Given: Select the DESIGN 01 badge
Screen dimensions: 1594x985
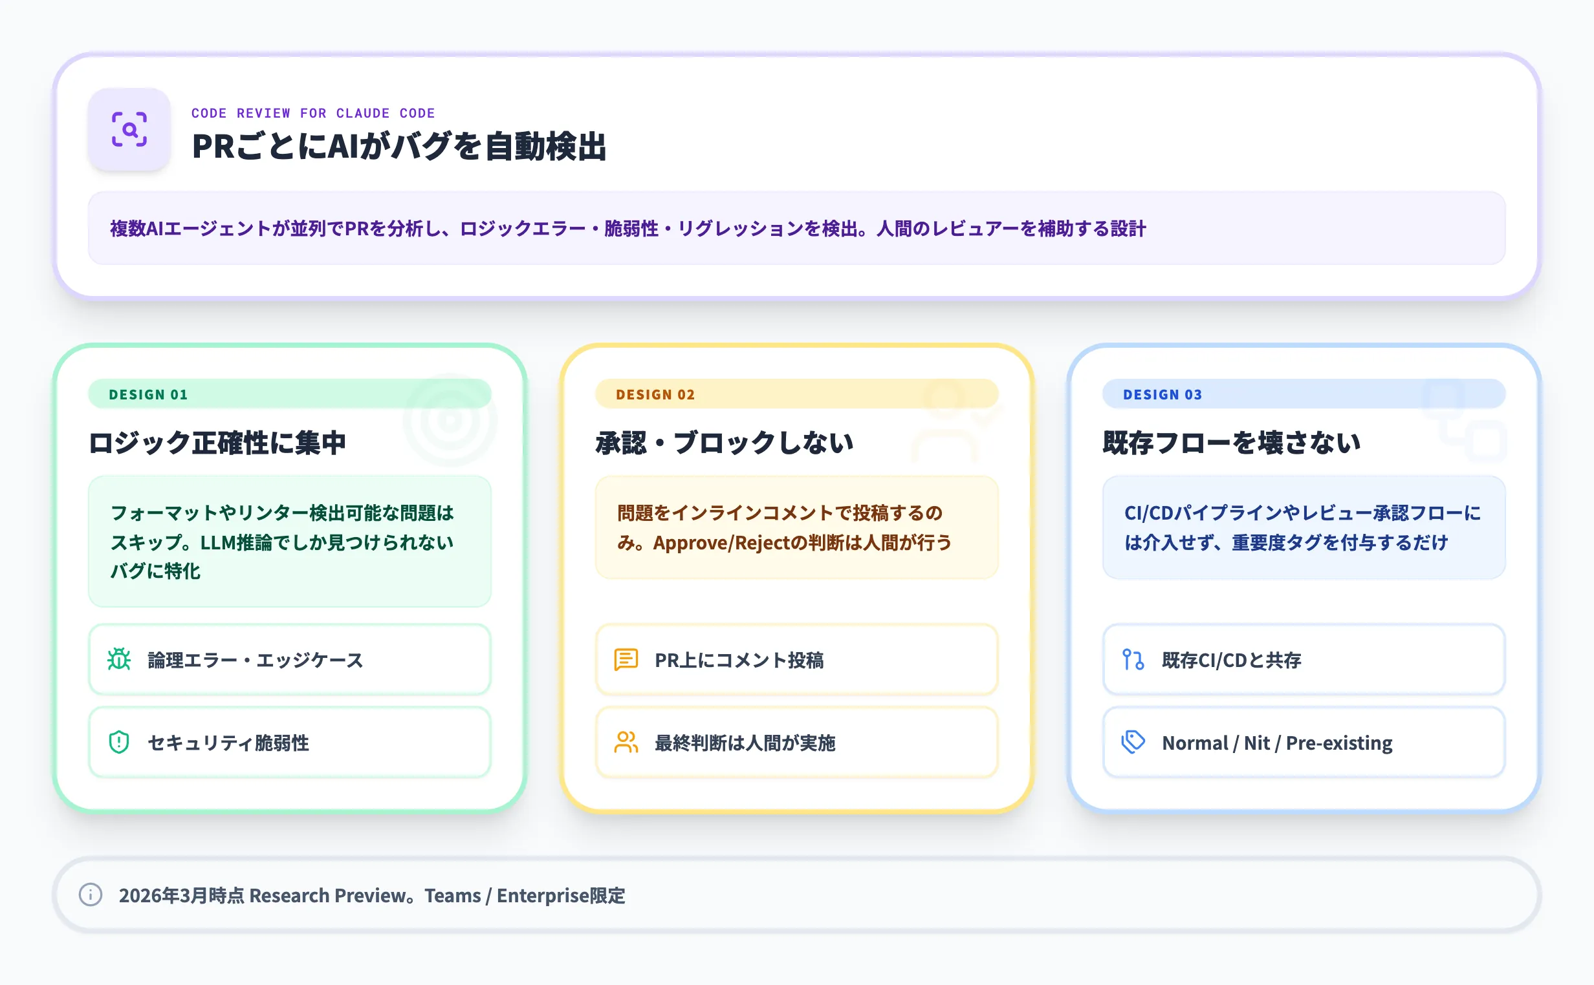Looking at the screenshot, I should 147,394.
